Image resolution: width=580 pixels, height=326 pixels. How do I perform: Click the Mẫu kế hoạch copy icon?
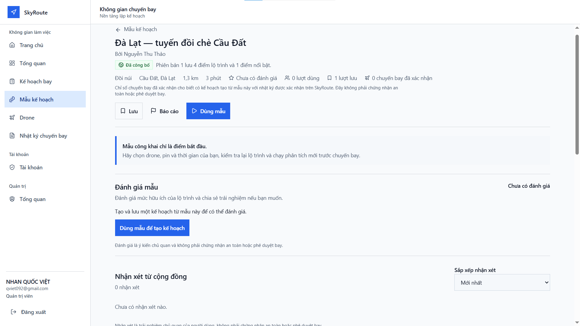[12, 99]
